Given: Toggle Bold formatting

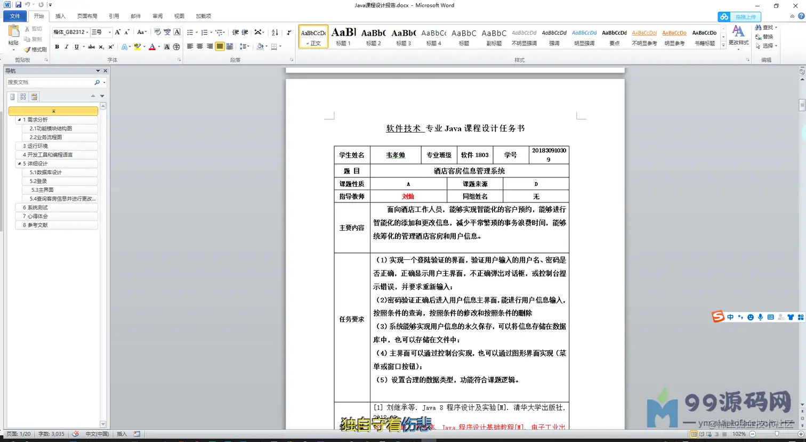Looking at the screenshot, I should coord(57,47).
